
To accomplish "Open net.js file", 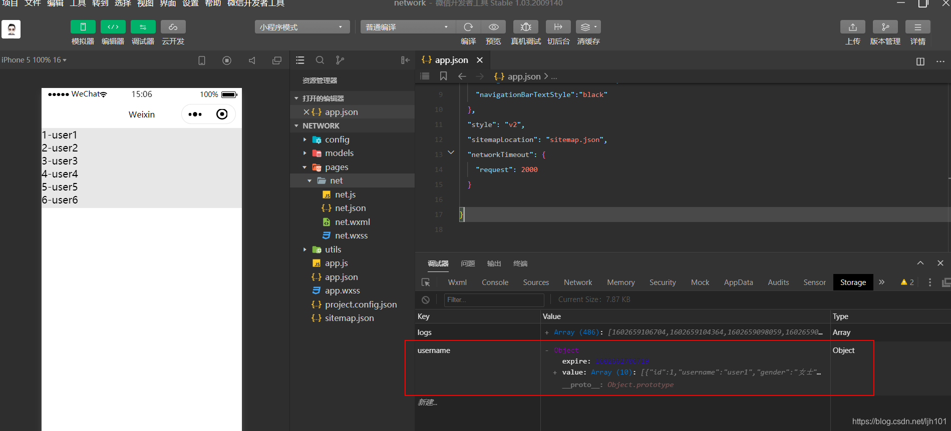I will 346,194.
